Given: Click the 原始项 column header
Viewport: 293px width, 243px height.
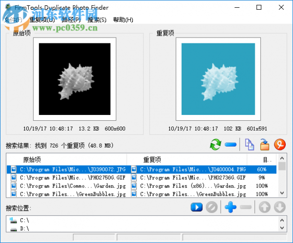Looking at the screenshot, I should click(66, 160).
